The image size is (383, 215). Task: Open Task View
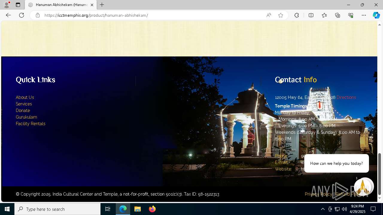(108, 209)
